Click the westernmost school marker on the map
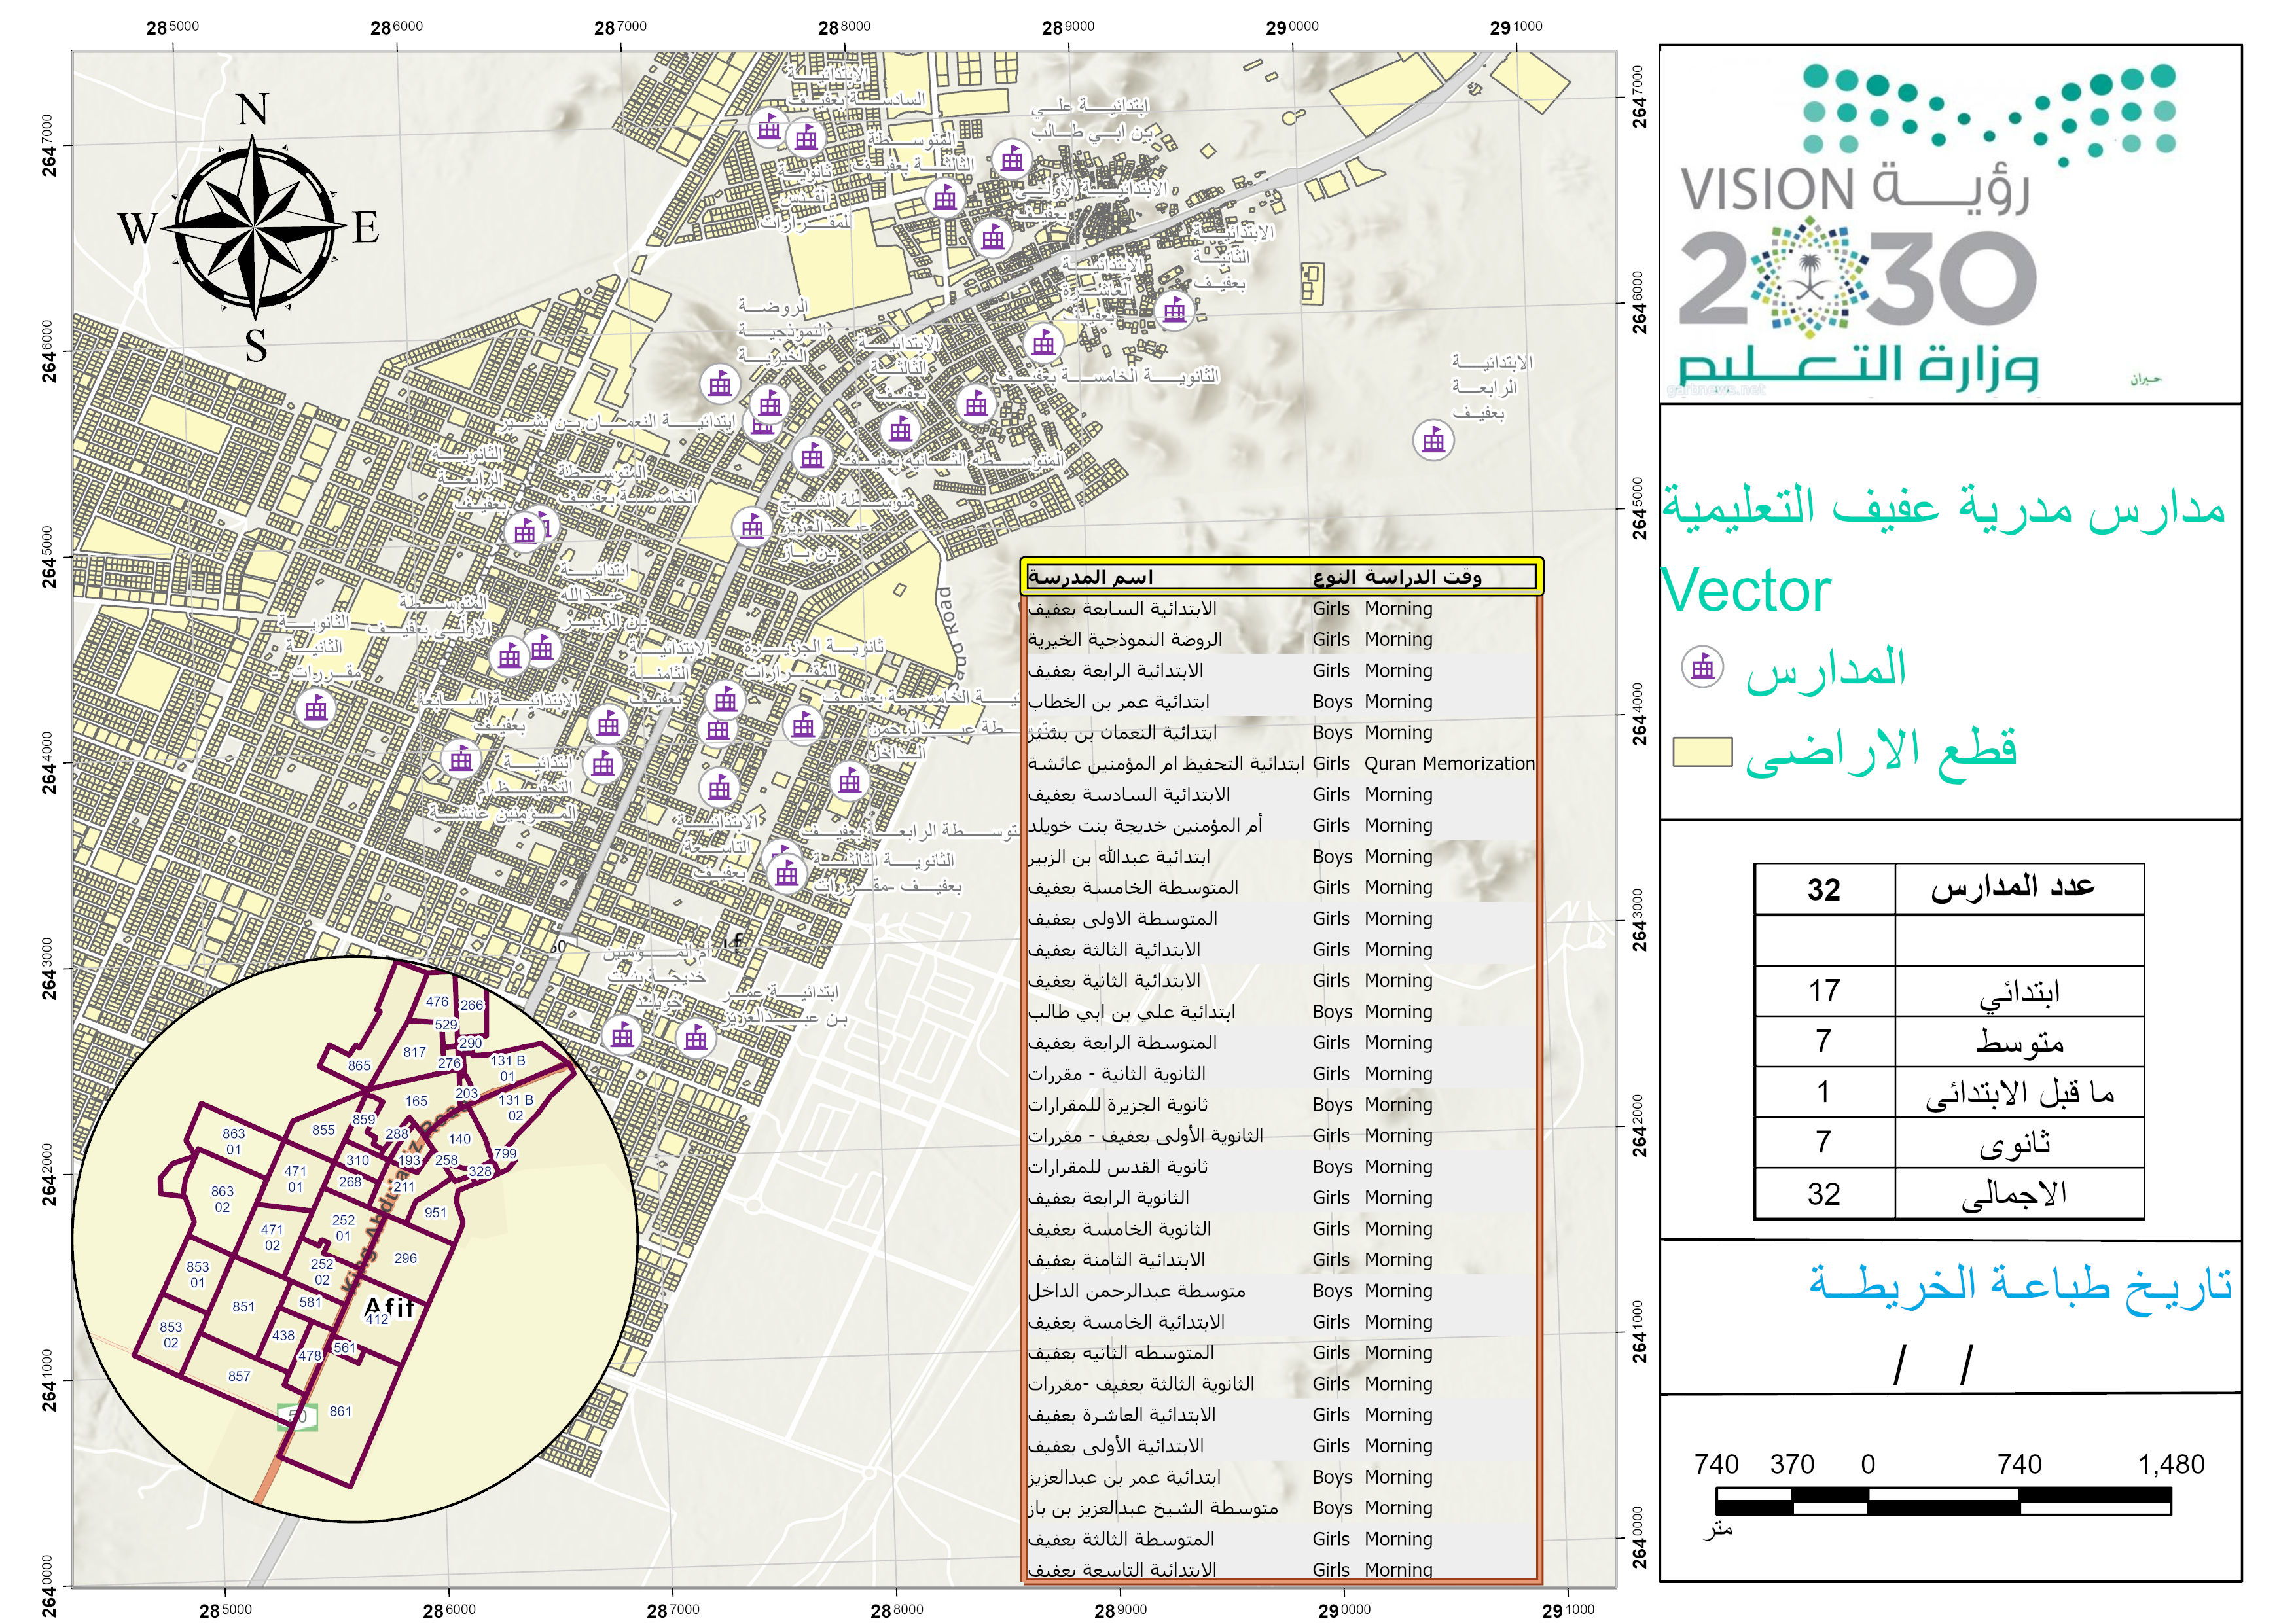2296x1623 pixels. tap(316, 709)
